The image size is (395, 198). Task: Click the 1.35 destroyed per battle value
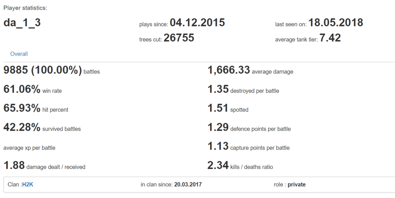pos(218,90)
